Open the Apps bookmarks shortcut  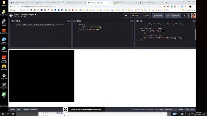(13, 10)
